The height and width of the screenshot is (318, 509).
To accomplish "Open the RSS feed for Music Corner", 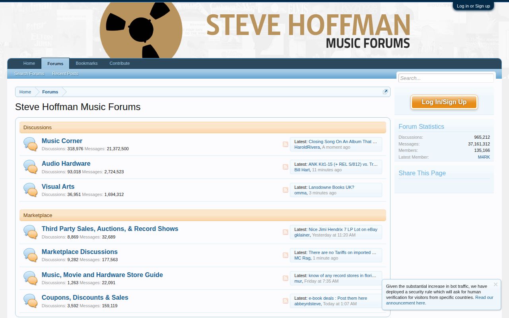I will click(285, 145).
